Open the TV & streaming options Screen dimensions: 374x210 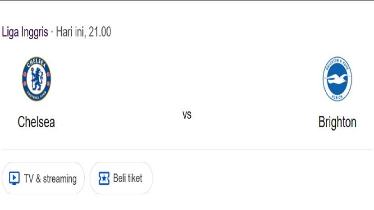43,178
